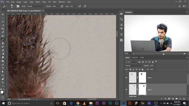189x106 pixels.
Task: Select the Brush tool in toolbar
Action: pos(3,39)
